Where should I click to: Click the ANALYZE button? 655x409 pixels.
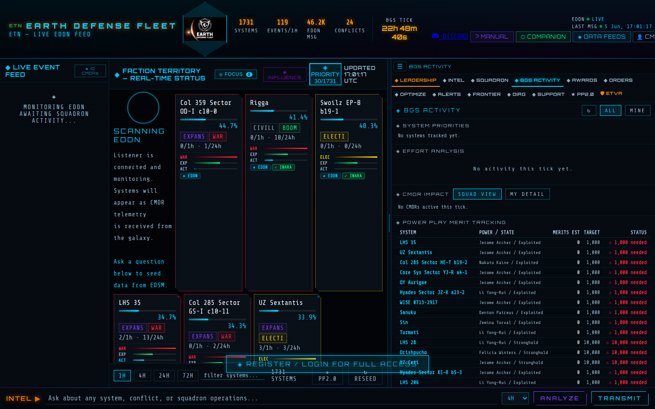(559, 398)
